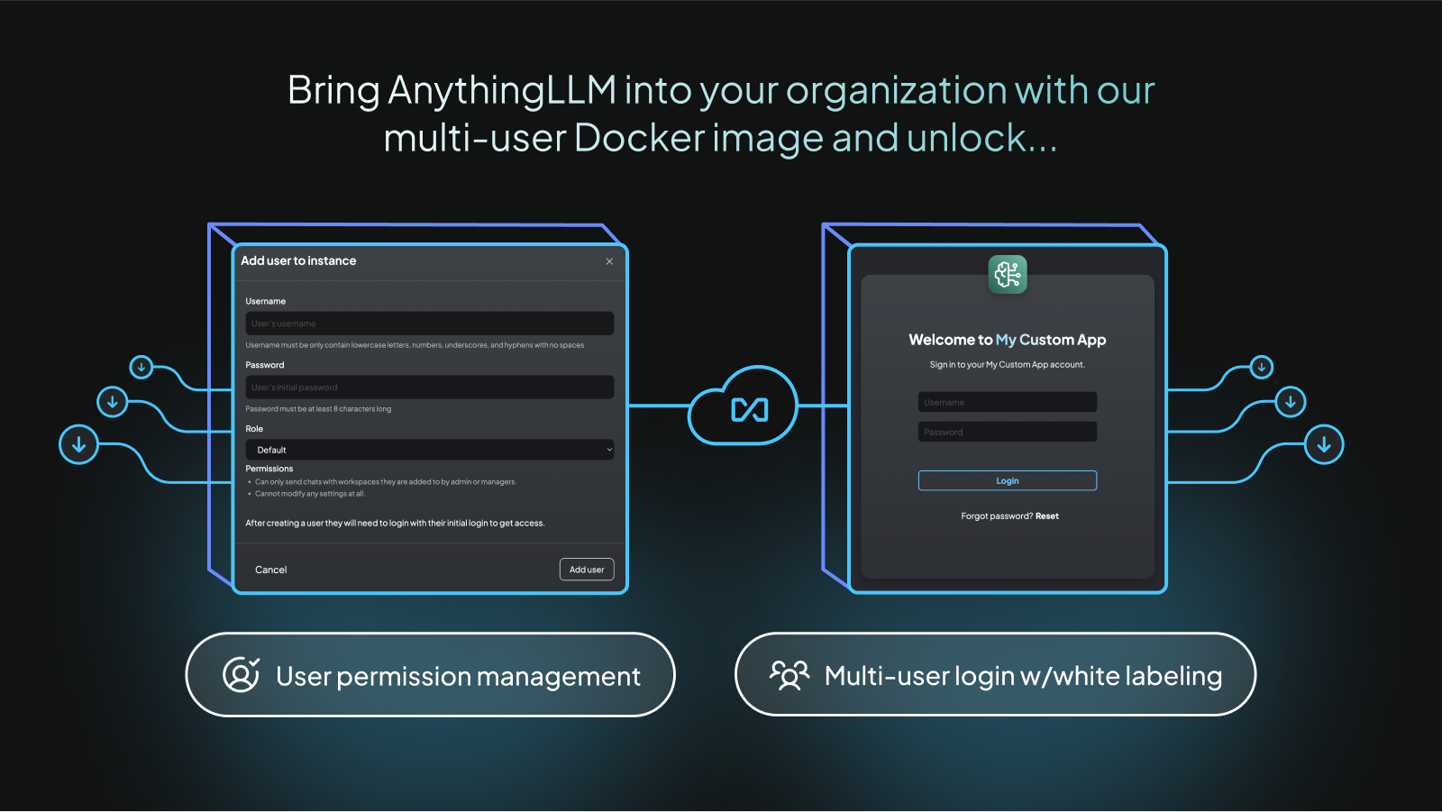Viewport: 1442px width, 812px height.
Task: Click the Username field in Add user dialog
Action: 429,324
